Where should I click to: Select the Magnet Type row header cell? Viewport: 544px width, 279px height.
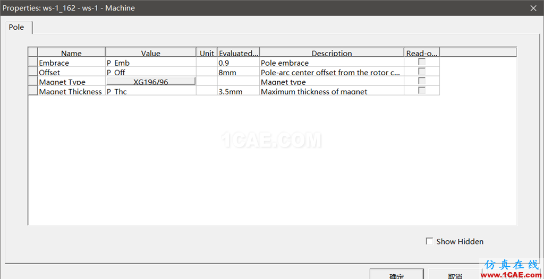[32, 81]
